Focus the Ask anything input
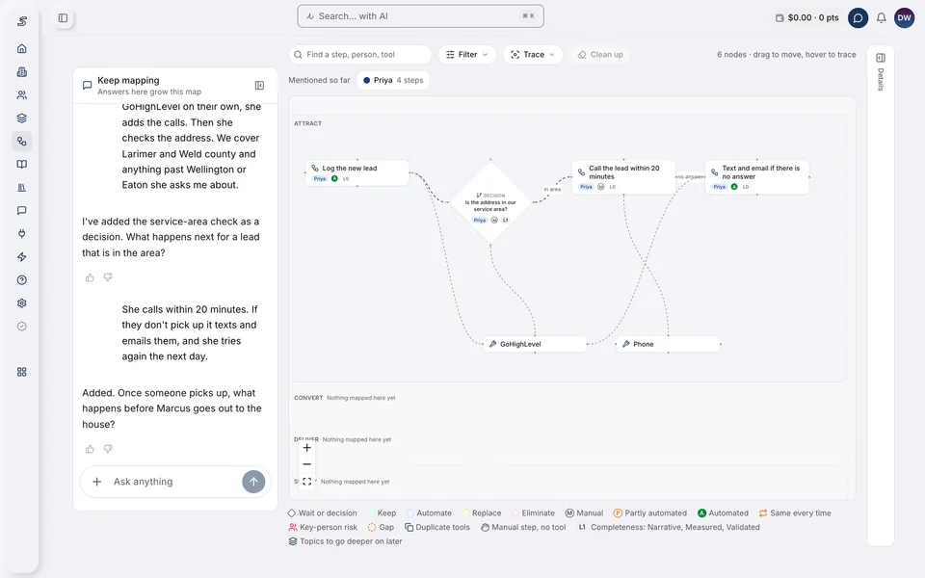Image resolution: width=925 pixels, height=578 pixels. 174,482
